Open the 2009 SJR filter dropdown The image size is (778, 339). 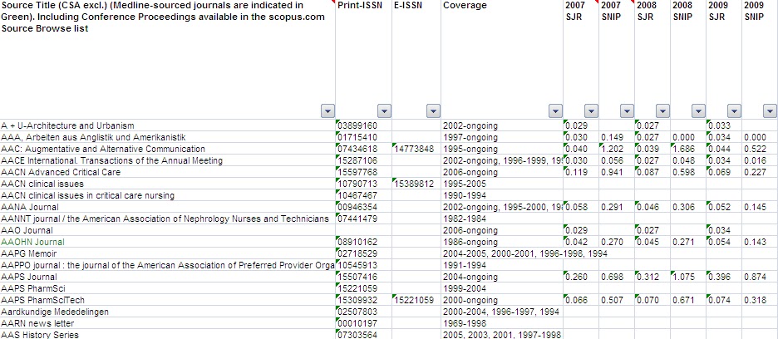click(734, 111)
